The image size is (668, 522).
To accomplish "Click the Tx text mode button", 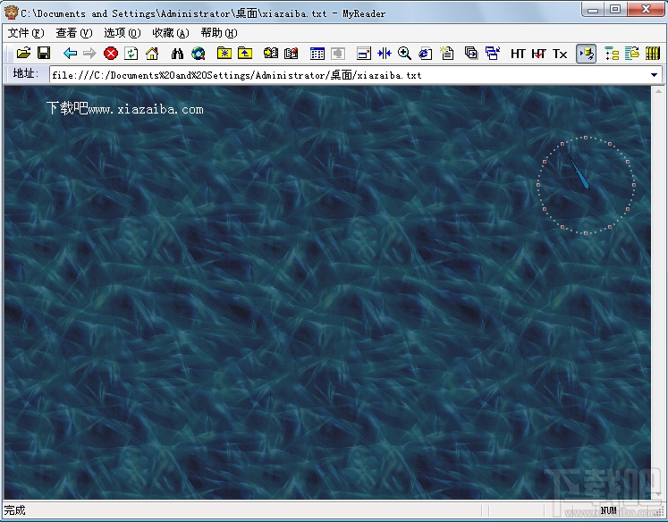I will [560, 54].
